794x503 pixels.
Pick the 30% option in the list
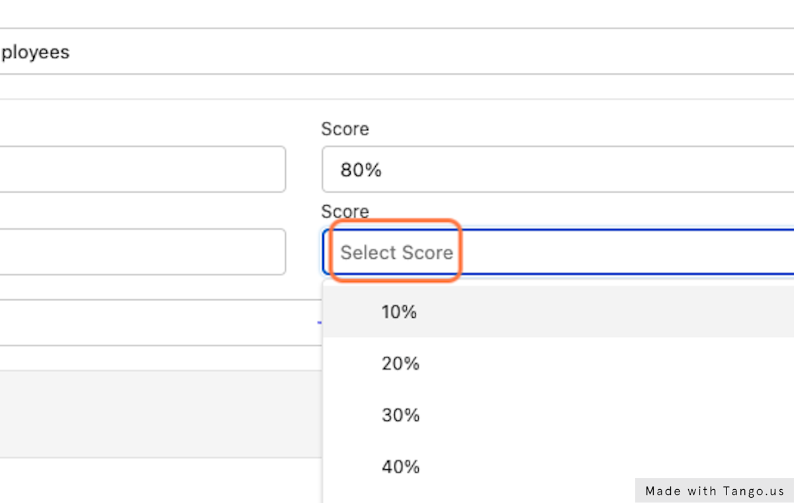400,415
